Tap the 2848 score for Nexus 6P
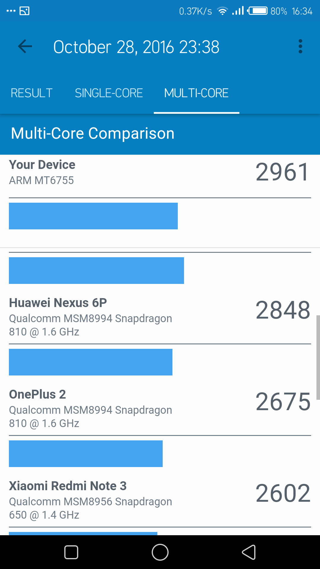 [283, 310]
